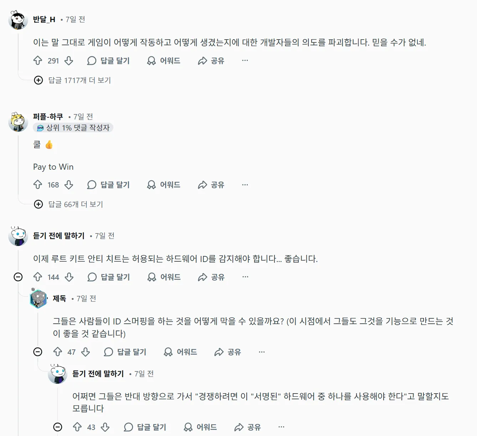The height and width of the screenshot is (436, 477).
Task: Collapse 듣기 전에 말하기's comment thread
Action: 18,277
